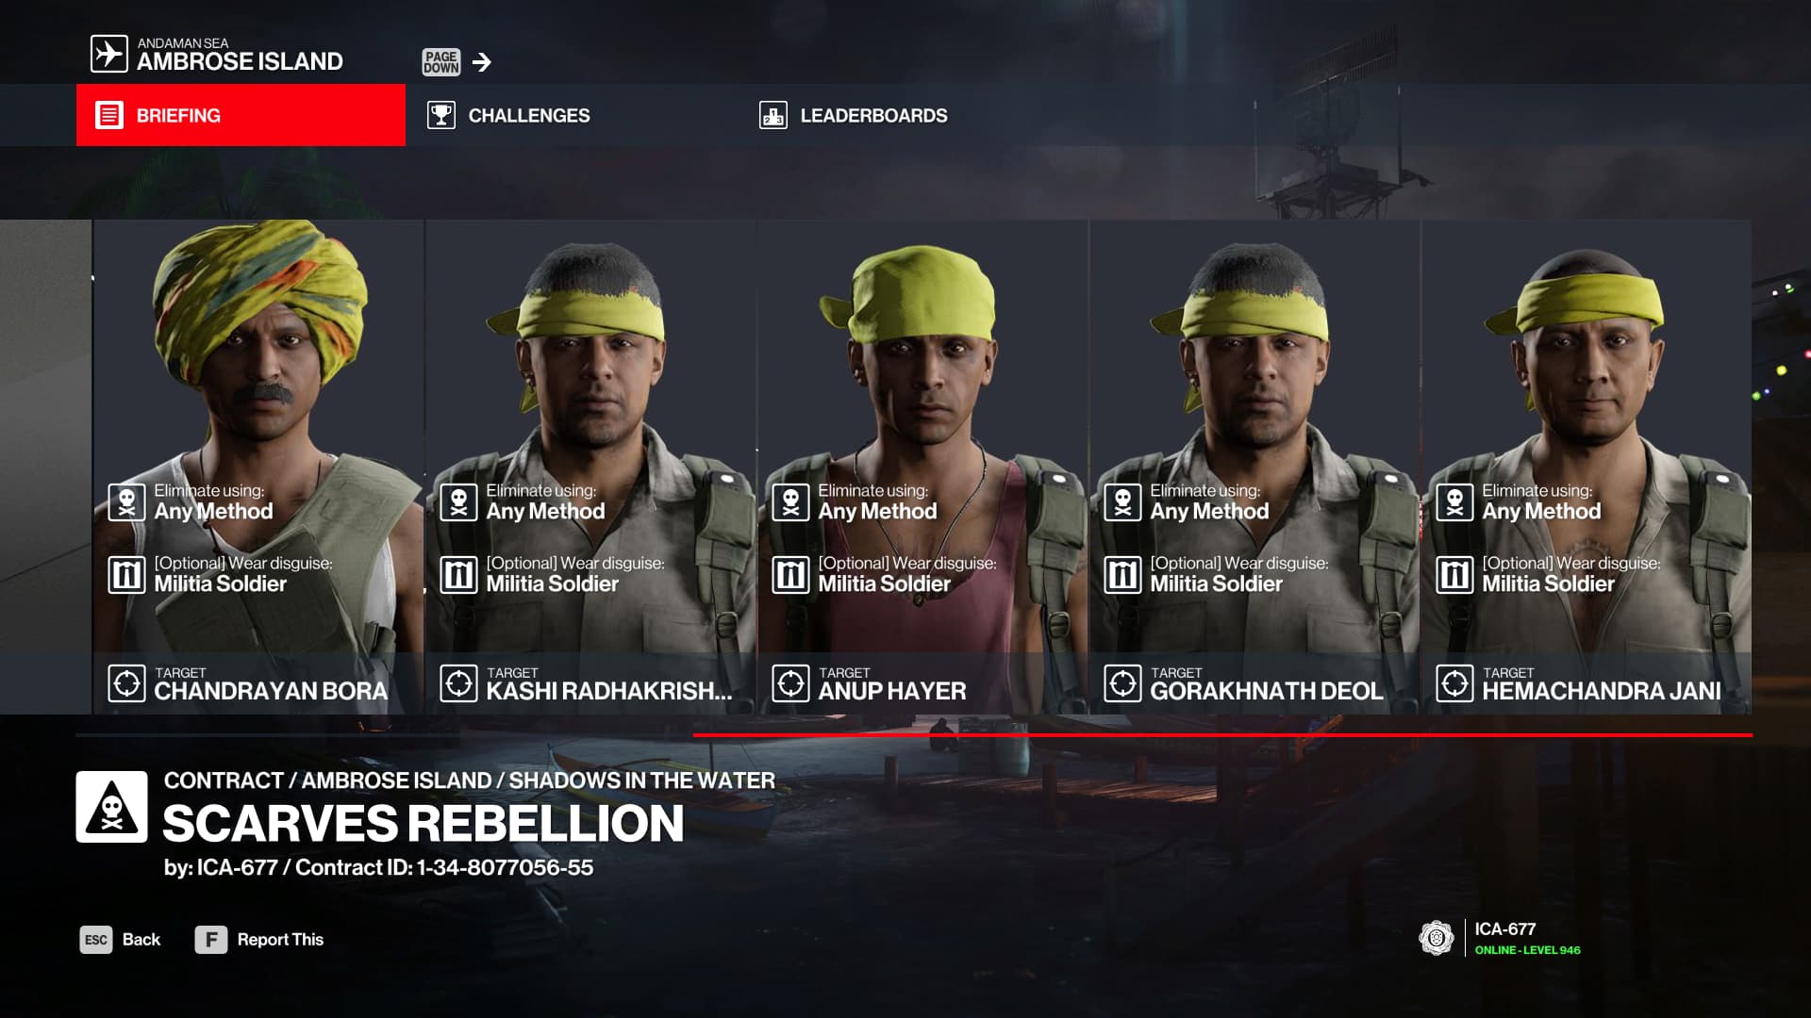Click the Back button
This screenshot has width=1811, height=1018.
click(x=121, y=940)
